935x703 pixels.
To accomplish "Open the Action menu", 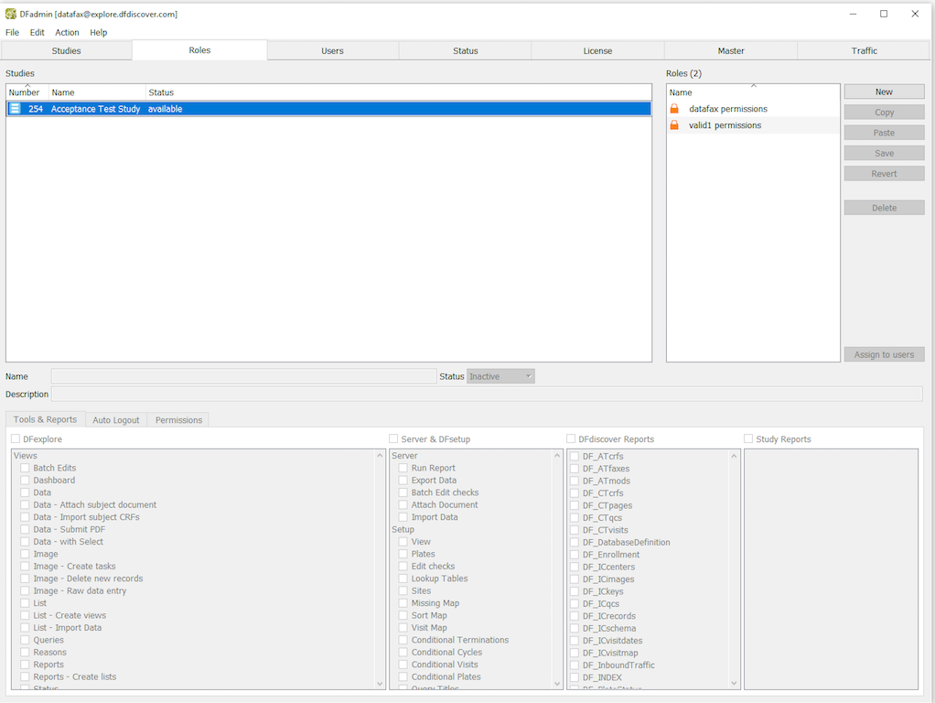I will click(67, 32).
